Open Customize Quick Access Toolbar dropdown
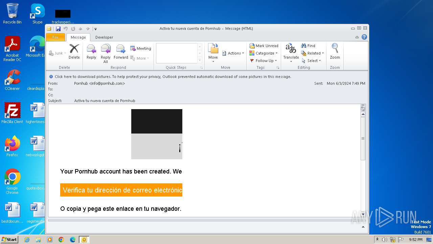 pos(95,29)
